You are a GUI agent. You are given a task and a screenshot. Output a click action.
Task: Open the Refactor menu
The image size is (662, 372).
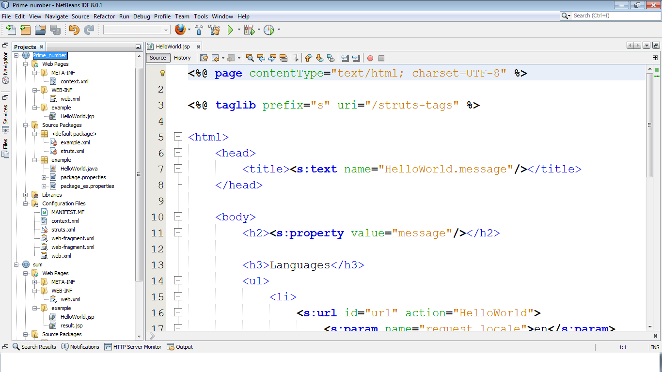[104, 16]
